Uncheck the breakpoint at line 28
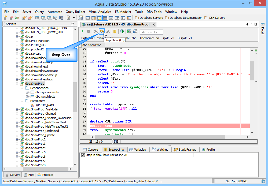 (83, 155)
